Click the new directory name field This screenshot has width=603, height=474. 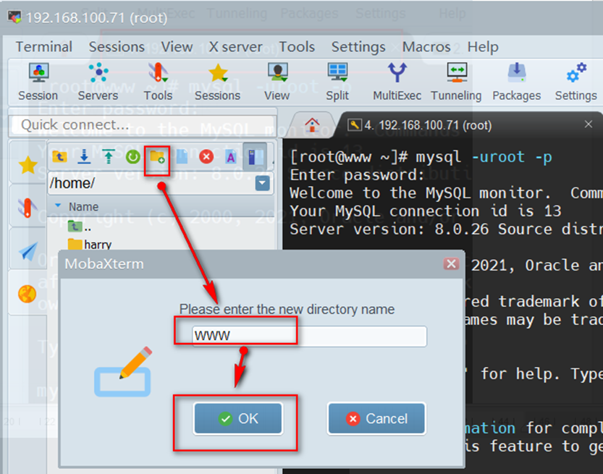310,336
